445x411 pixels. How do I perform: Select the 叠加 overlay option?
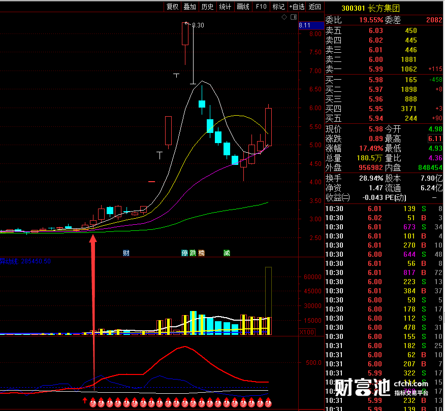pos(190,7)
